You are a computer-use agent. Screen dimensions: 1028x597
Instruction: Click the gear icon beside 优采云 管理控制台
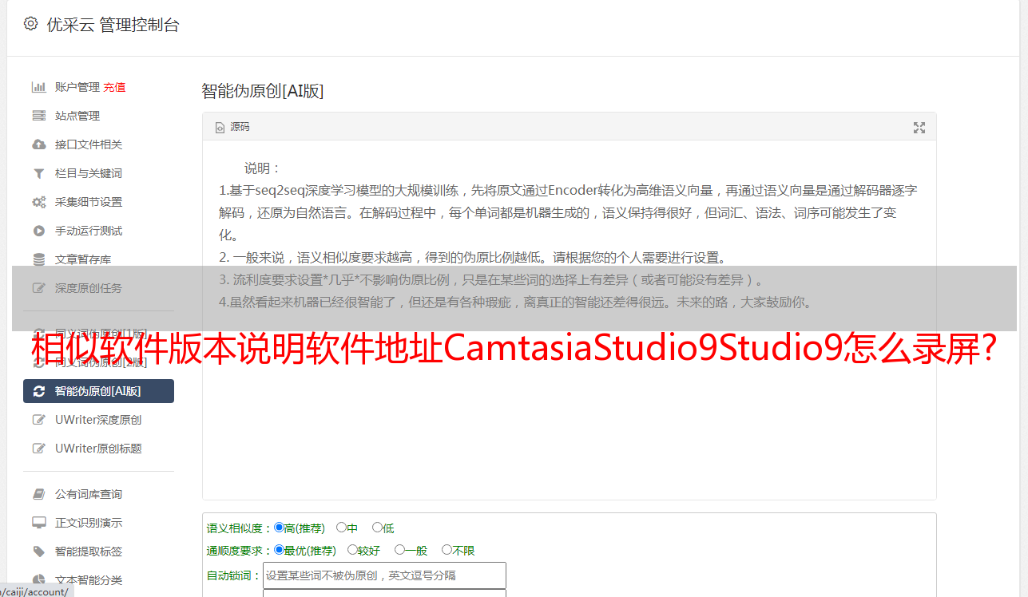pyautogui.click(x=30, y=24)
